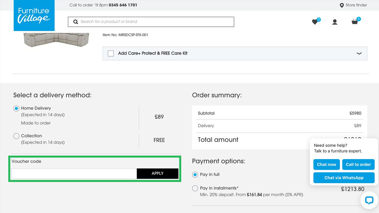Click the Furniture Village logo
This screenshot has height=213, width=379.
pos(34,15)
